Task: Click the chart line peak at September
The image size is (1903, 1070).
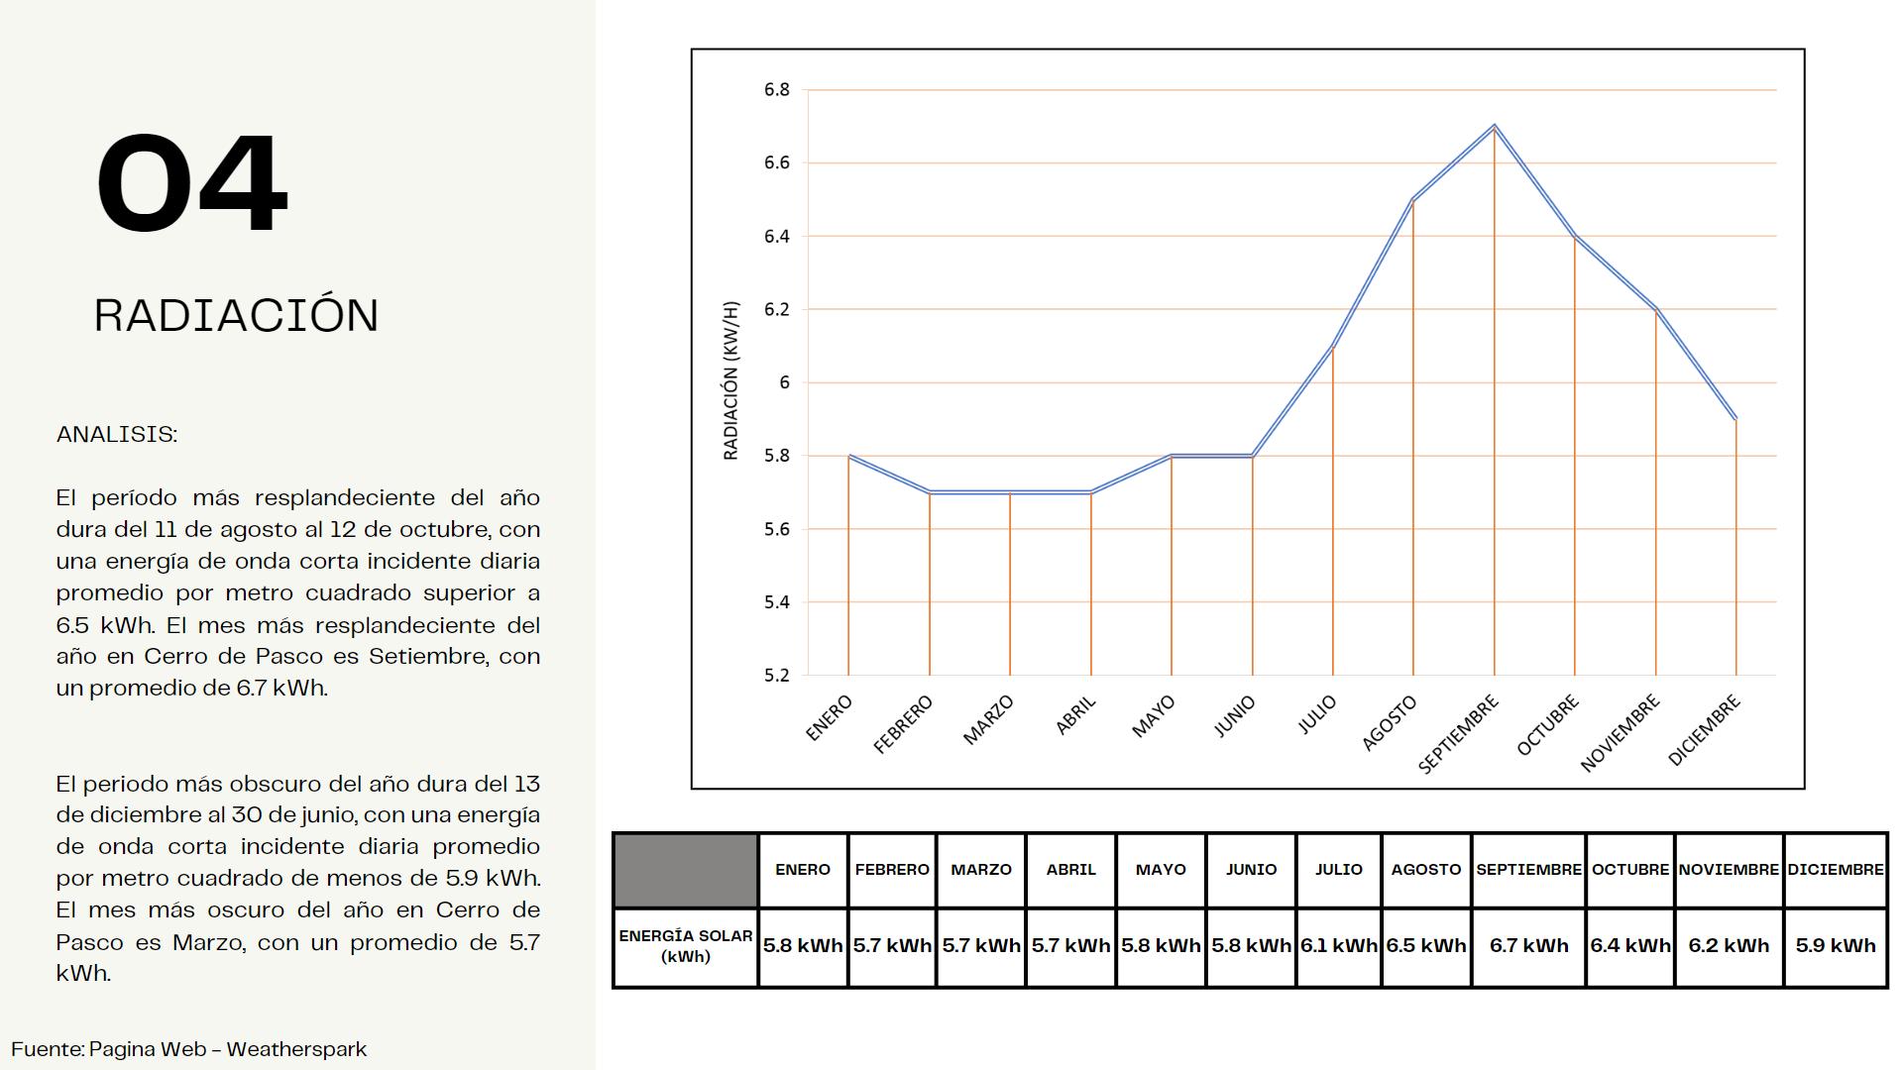Action: point(1494,127)
